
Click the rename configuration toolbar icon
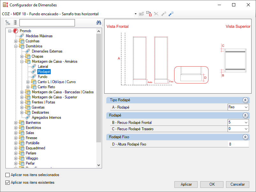141,14
